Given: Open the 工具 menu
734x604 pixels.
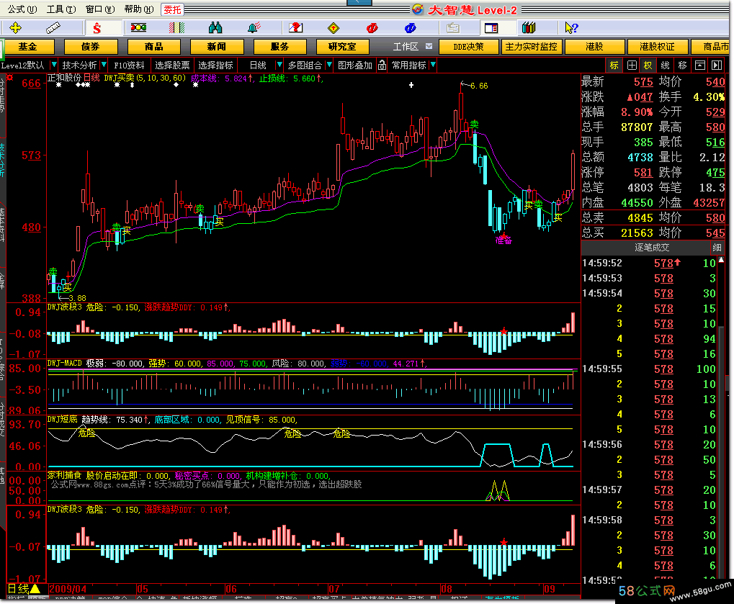Looking at the screenshot, I should (61, 9).
